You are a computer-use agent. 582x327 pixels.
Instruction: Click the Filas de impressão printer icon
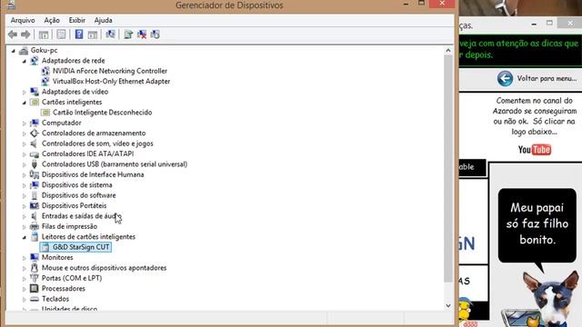(x=35, y=226)
